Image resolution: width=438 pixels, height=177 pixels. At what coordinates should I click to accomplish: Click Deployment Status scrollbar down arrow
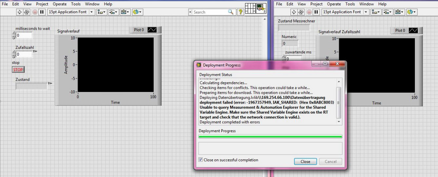339,121
